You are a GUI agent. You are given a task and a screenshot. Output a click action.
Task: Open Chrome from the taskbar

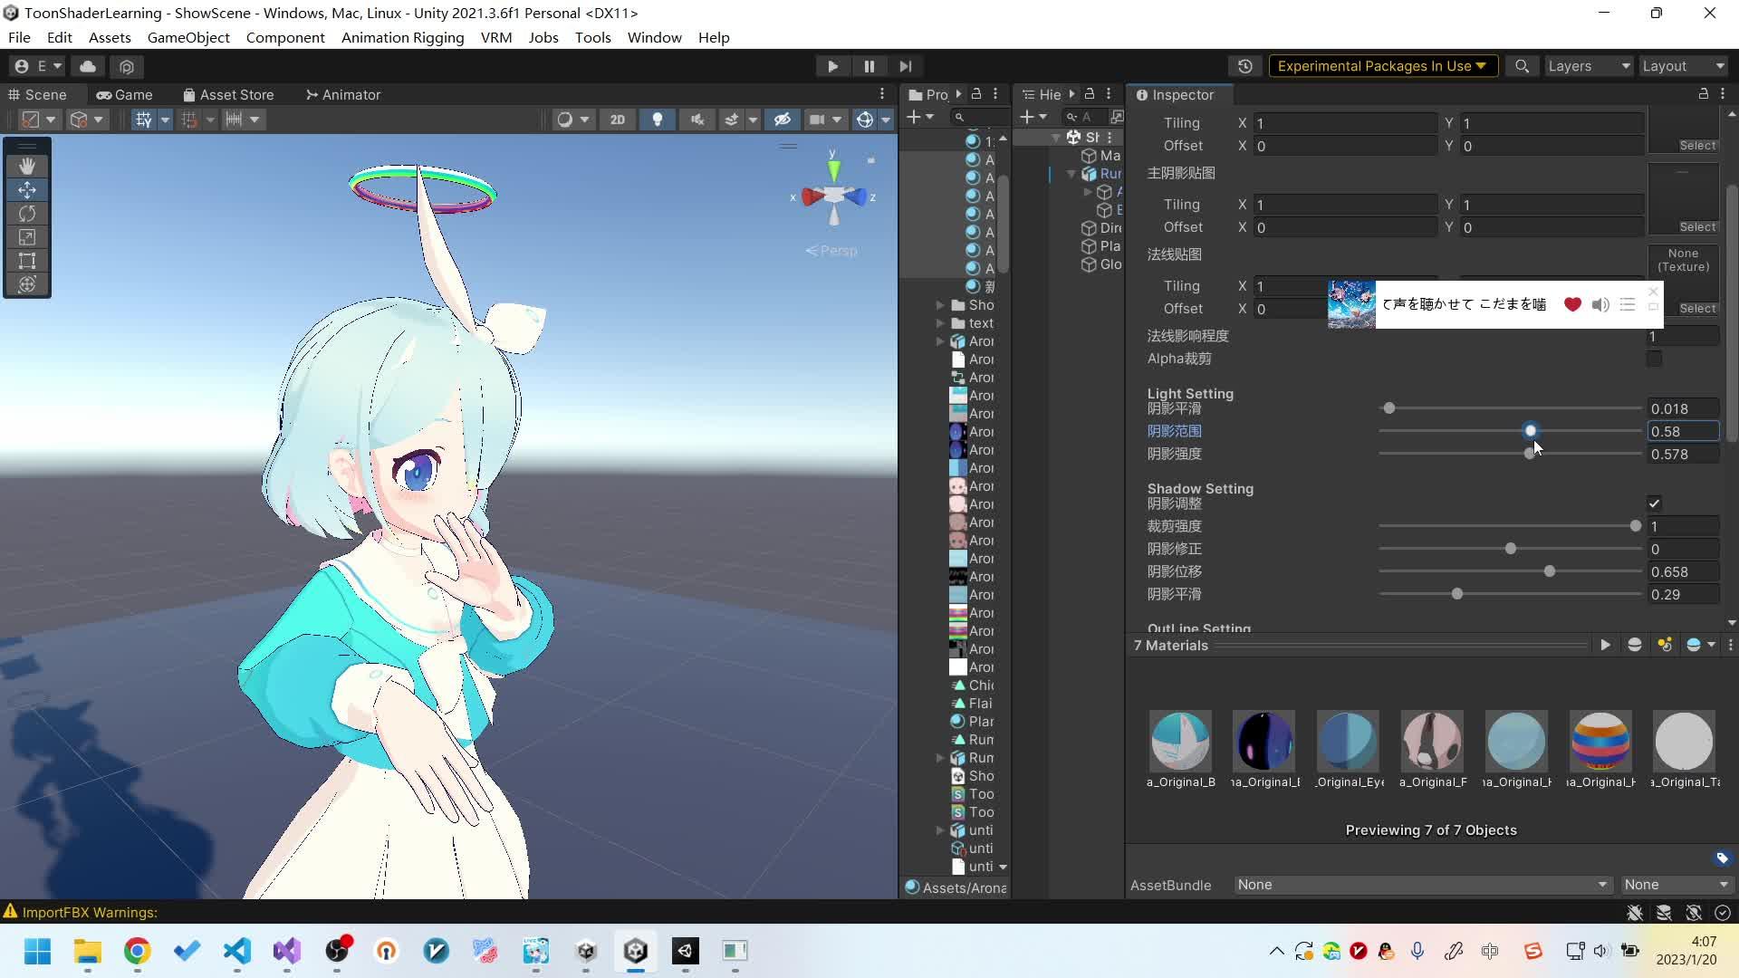click(136, 953)
